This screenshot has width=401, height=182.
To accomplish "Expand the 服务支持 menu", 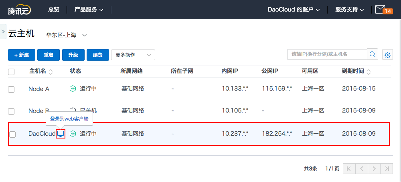I will 350,10.
